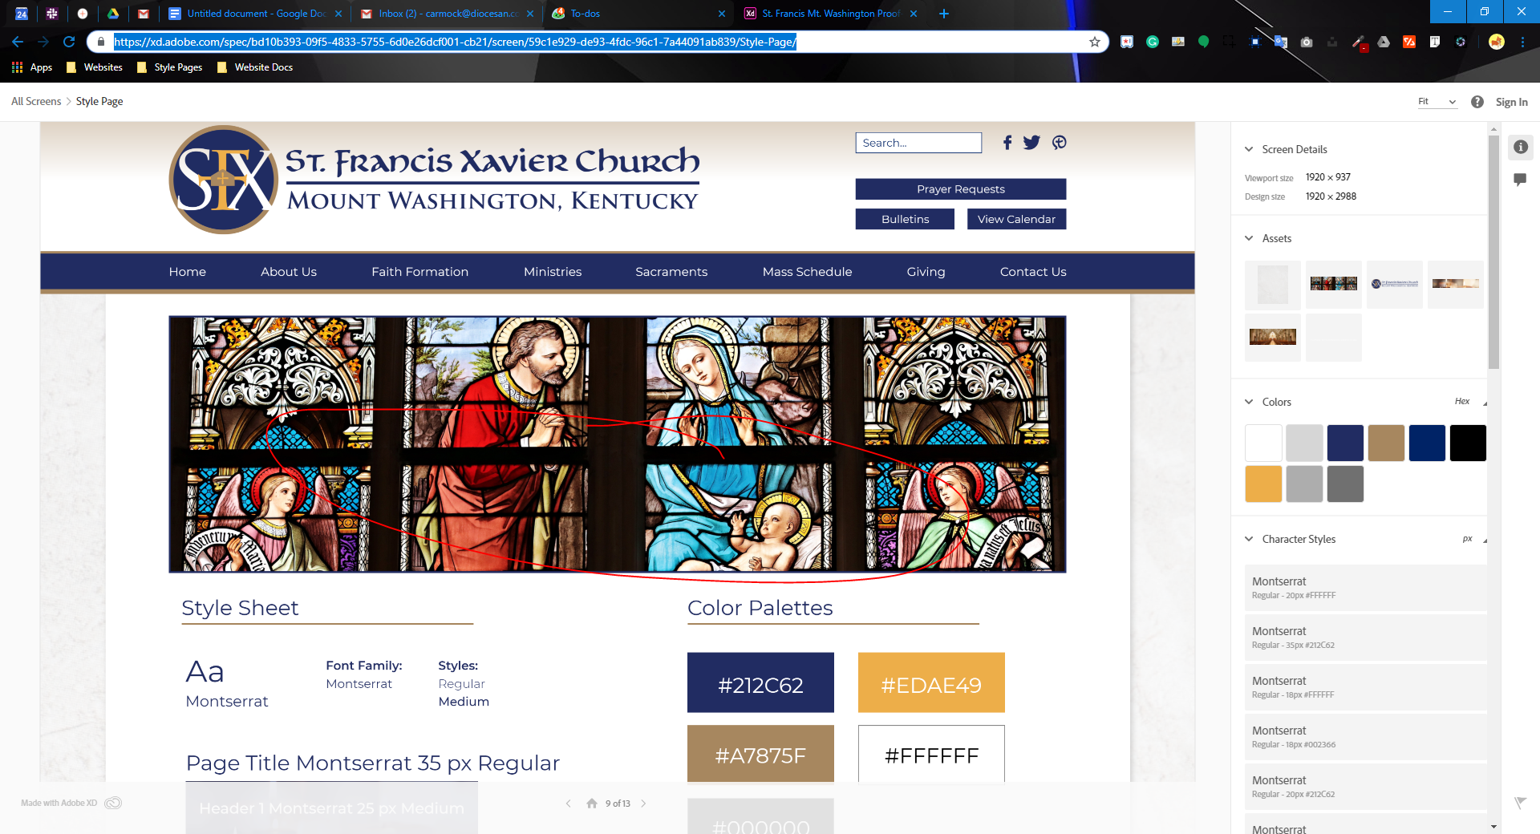Collapse the Assets section
The height and width of the screenshot is (834, 1540).
1249,238
